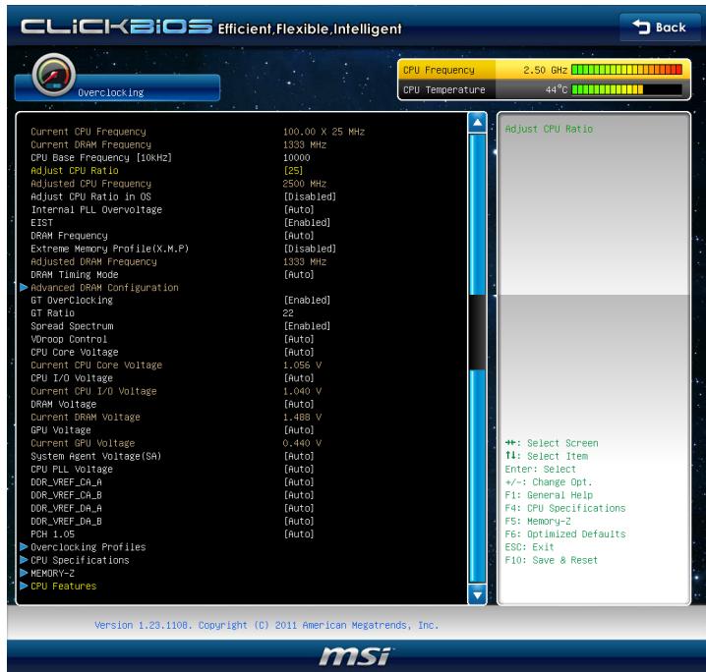
Task: Open System Agent Voltage(SA) option
Action: (x=299, y=456)
